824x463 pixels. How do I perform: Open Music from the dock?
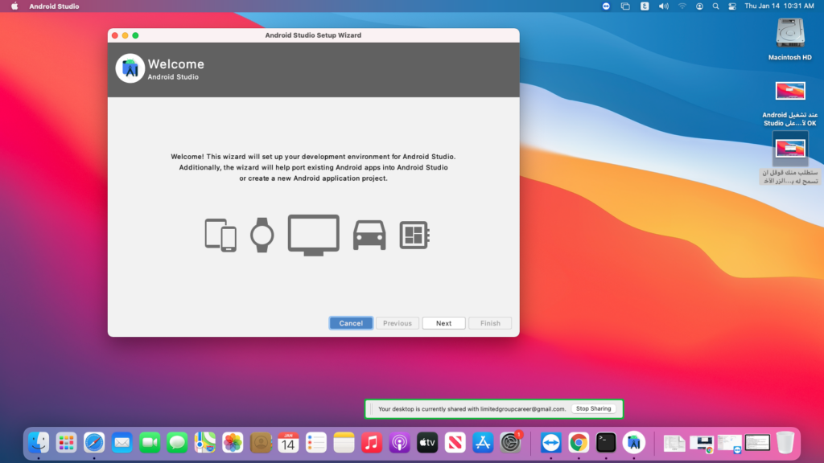coord(372,443)
